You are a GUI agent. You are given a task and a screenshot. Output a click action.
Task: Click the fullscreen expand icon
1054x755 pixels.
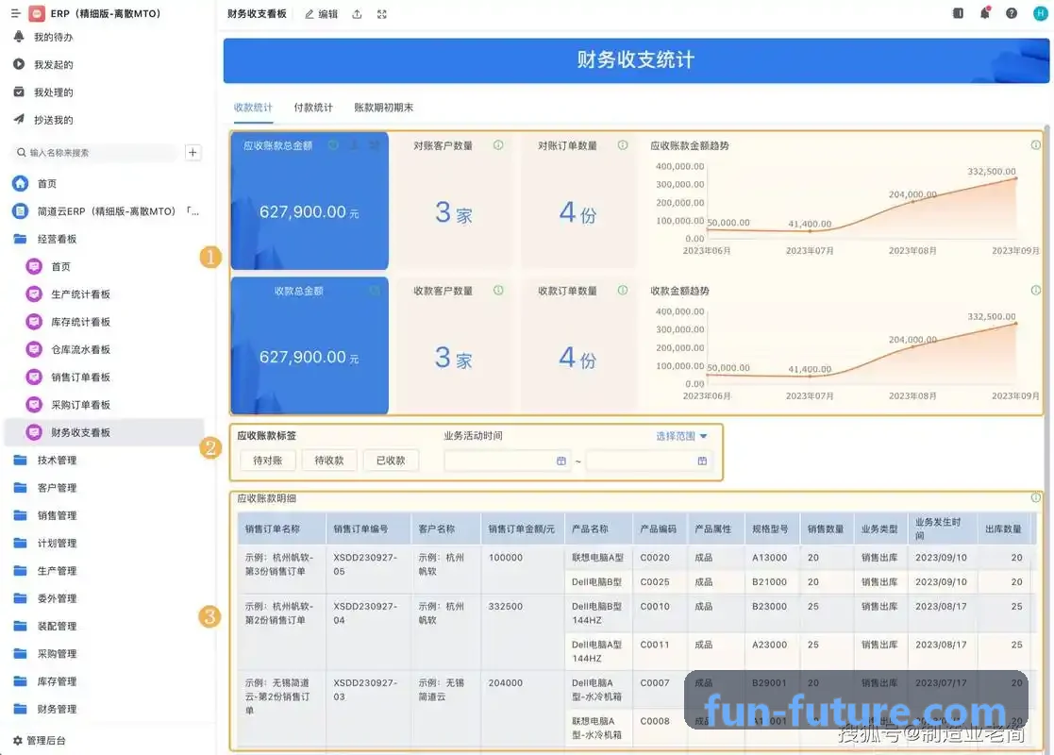click(x=382, y=14)
